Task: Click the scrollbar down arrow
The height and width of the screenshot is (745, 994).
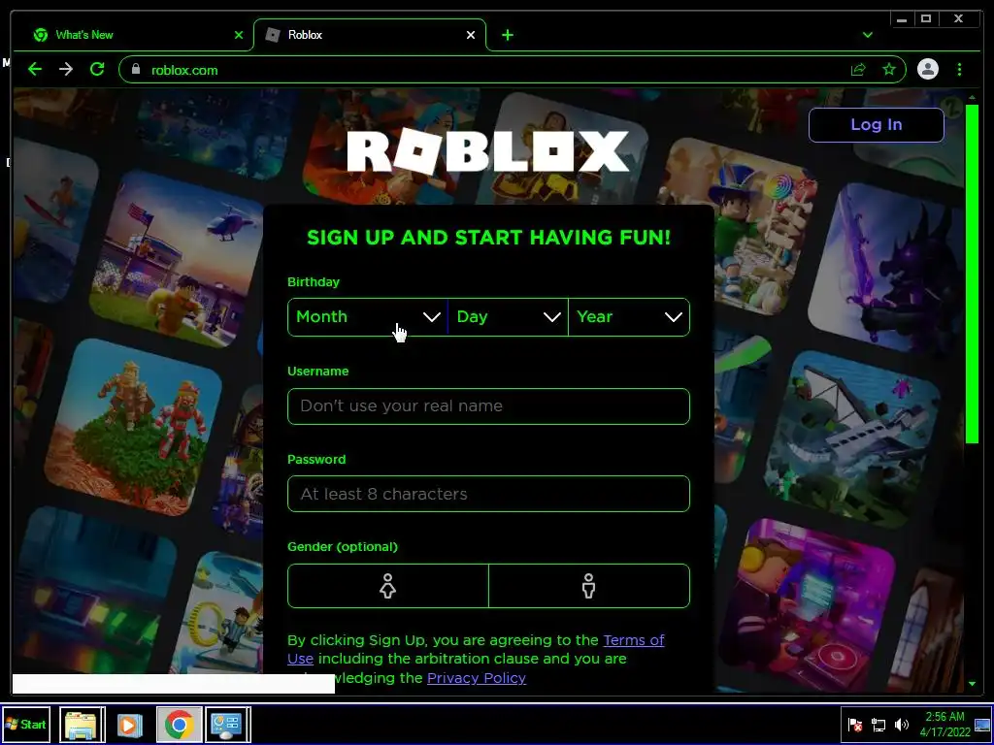Action: [972, 684]
